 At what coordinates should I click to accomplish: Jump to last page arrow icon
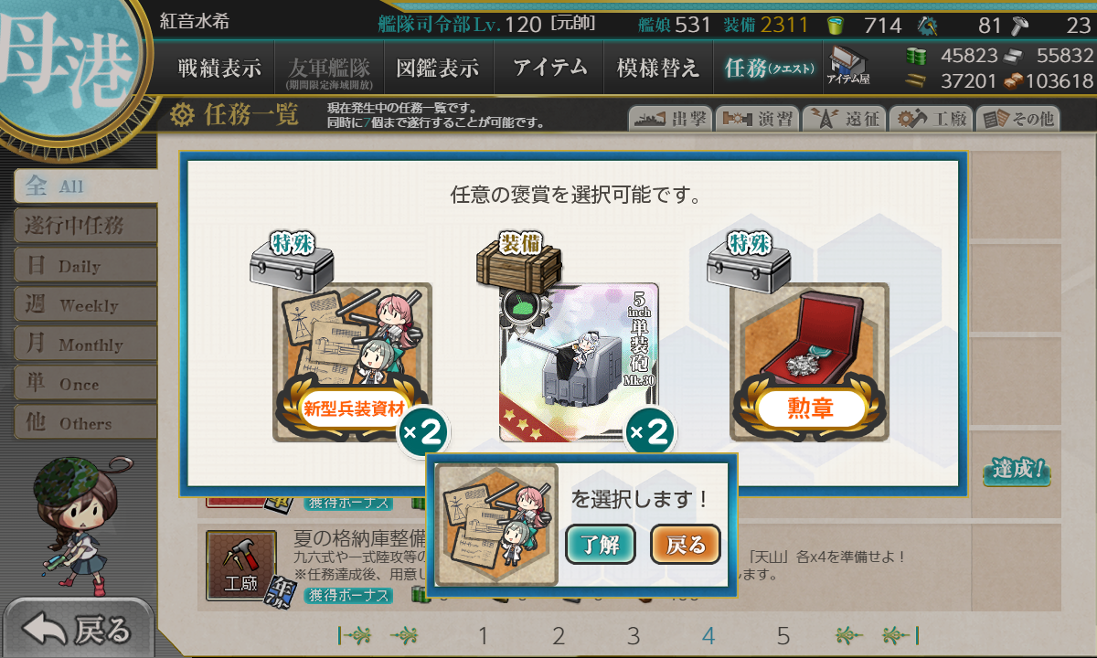(900, 635)
